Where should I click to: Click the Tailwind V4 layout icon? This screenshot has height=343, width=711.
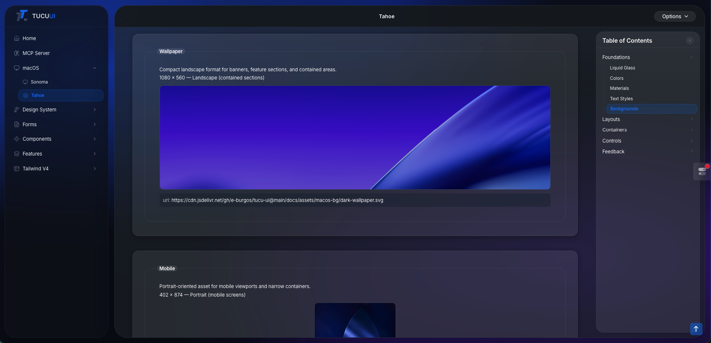(17, 169)
